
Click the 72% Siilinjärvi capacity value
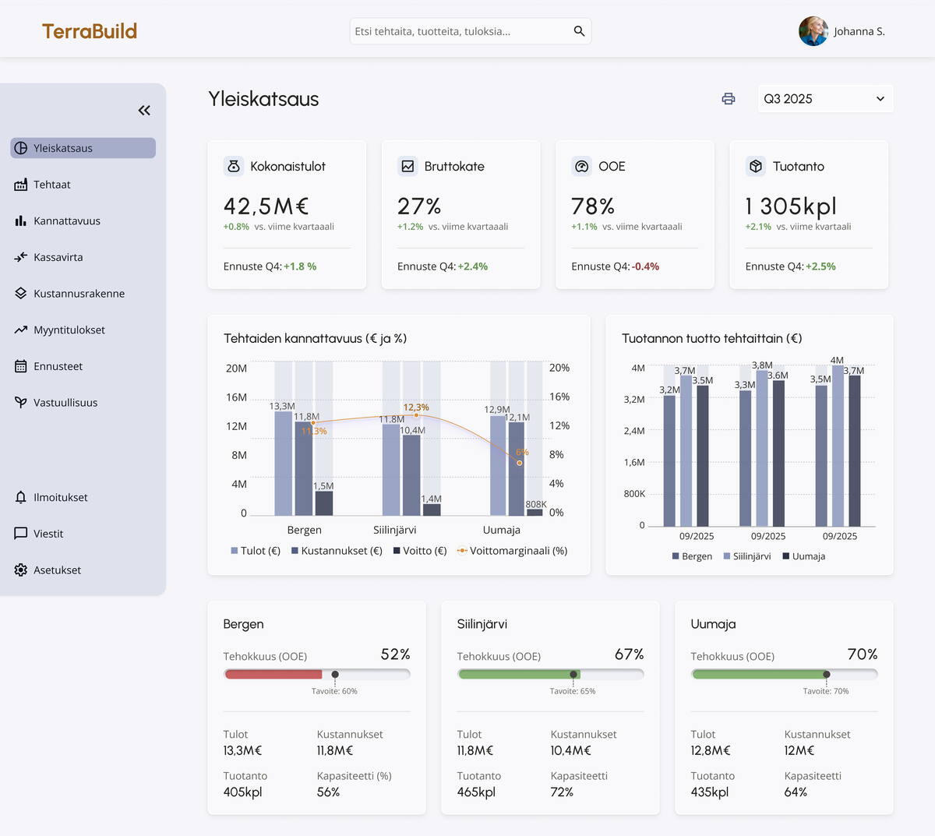562,792
